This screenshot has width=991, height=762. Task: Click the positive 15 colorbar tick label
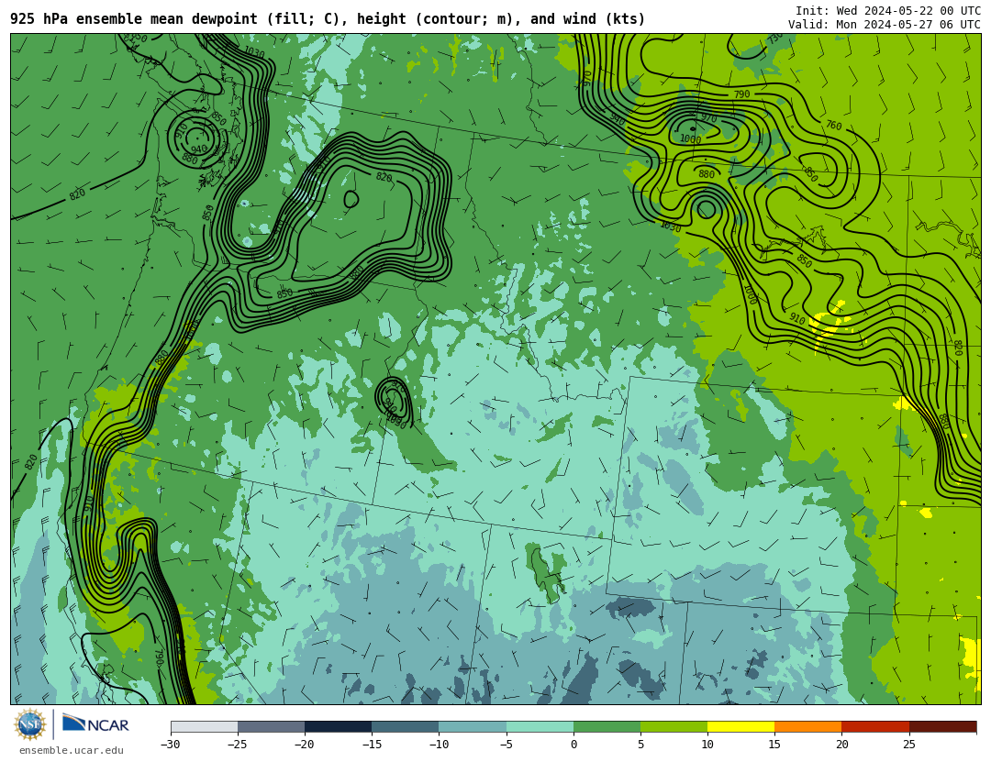[774, 745]
